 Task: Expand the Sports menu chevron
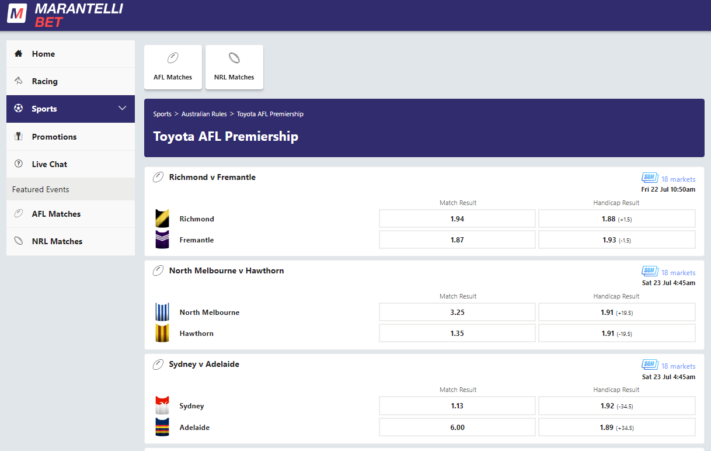pyautogui.click(x=122, y=109)
